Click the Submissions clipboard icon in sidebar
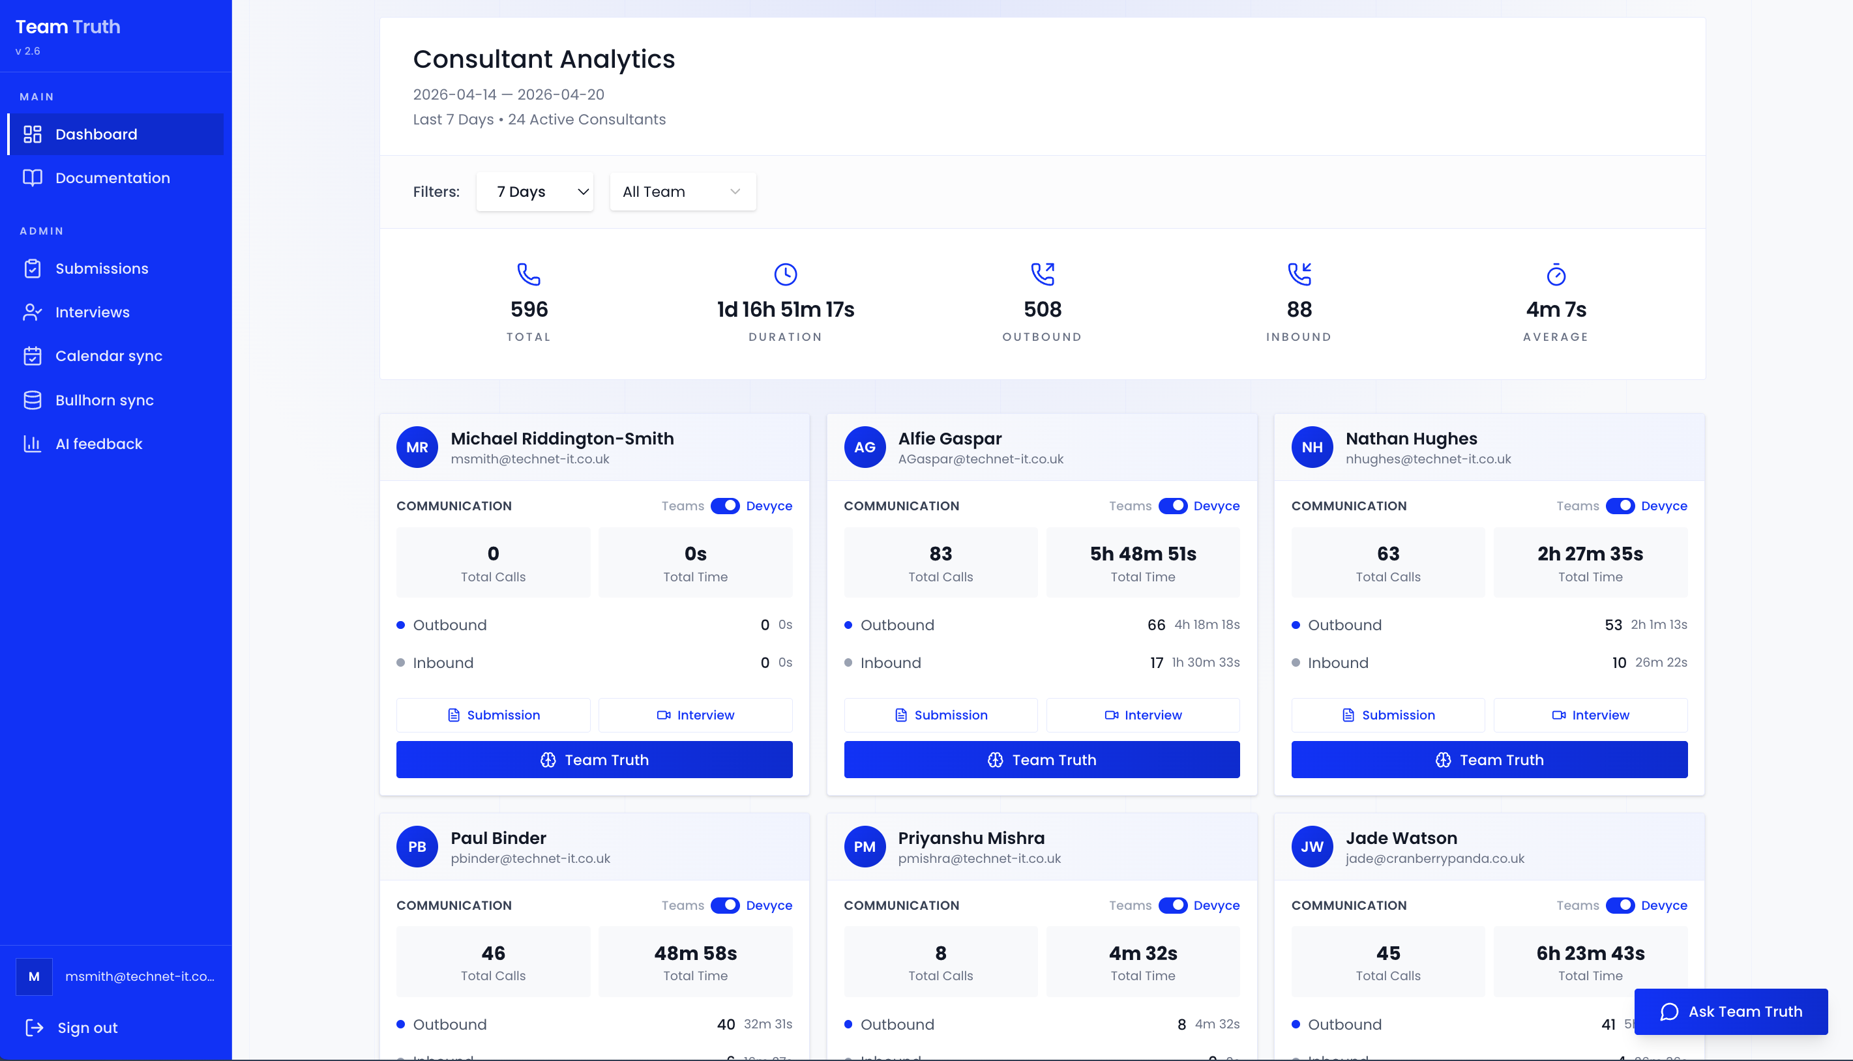1853x1061 pixels. click(32, 269)
